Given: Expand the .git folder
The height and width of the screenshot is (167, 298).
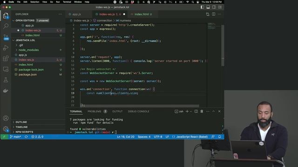Looking at the screenshot, I should (38, 45).
